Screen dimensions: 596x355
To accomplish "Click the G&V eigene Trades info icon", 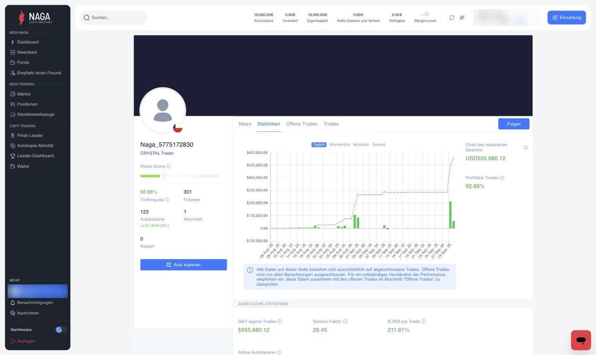I will coord(280,322).
